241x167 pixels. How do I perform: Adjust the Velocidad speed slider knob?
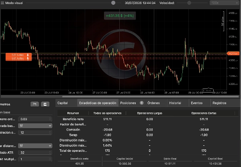point(189,3)
